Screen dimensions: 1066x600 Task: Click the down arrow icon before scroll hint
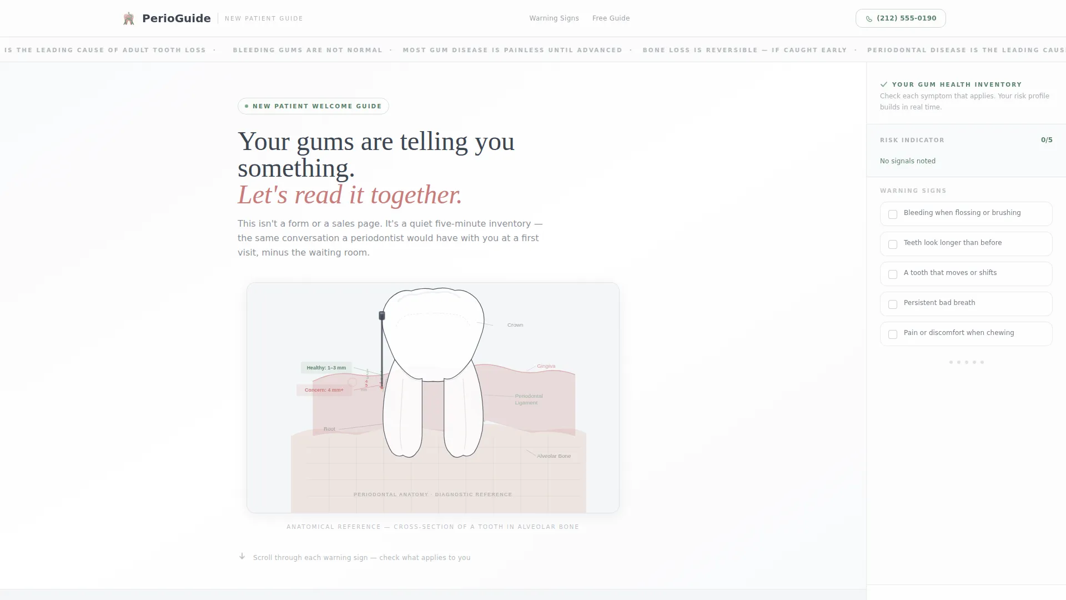coord(242,556)
